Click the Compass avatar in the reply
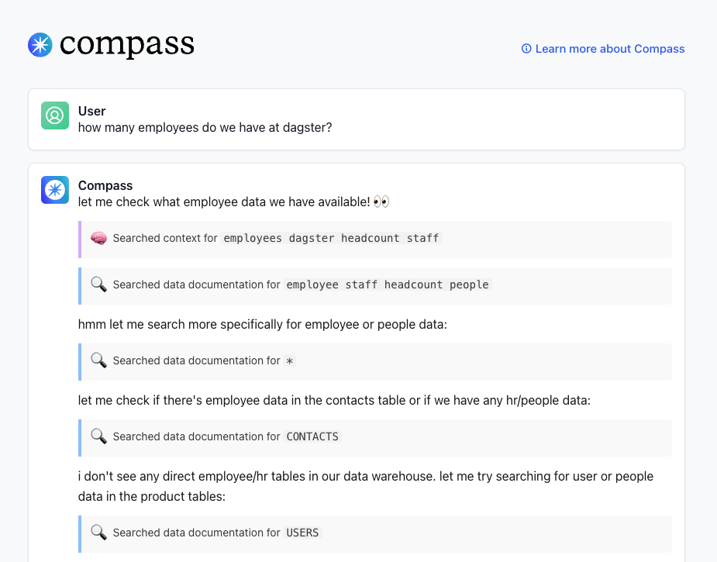The width and height of the screenshot is (717, 562). pos(55,190)
